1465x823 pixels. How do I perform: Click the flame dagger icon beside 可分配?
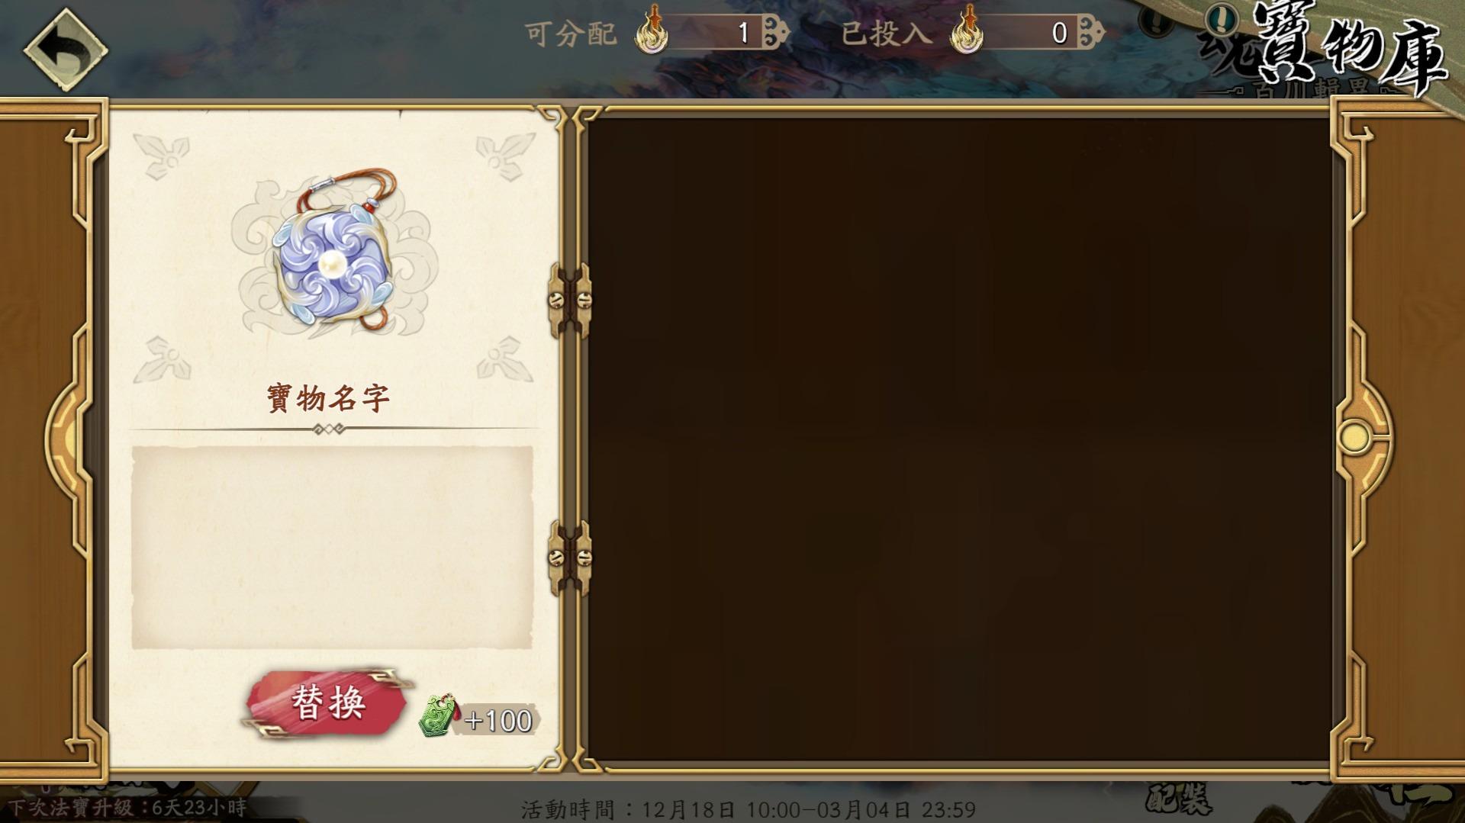652,31
